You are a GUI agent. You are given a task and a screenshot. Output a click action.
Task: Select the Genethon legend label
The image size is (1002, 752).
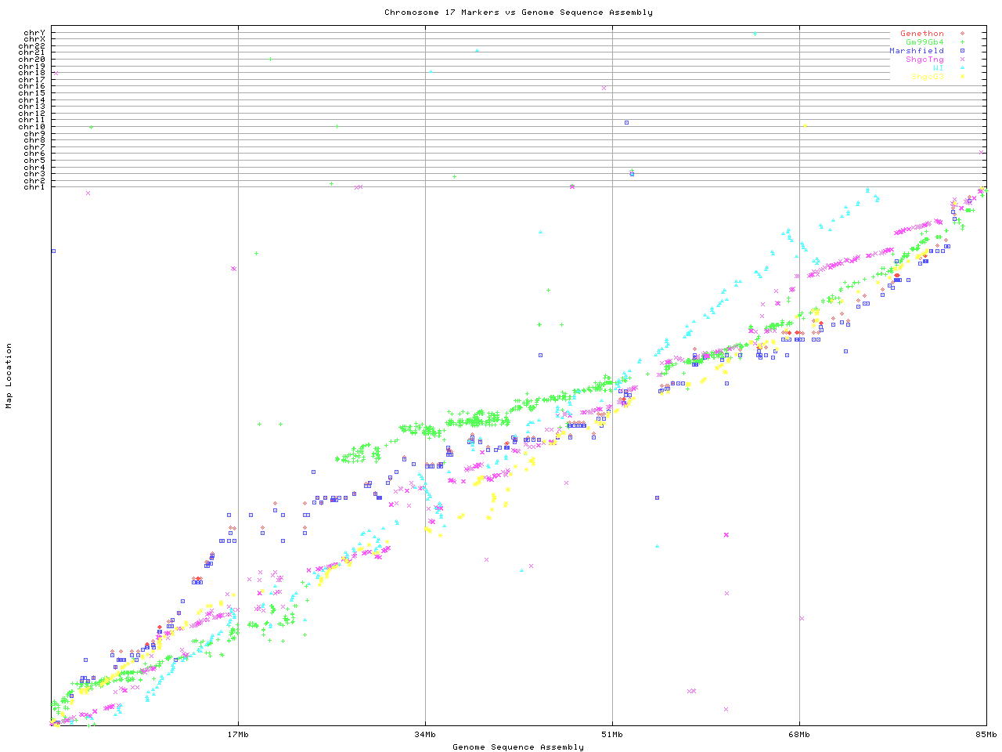pyautogui.click(x=921, y=34)
